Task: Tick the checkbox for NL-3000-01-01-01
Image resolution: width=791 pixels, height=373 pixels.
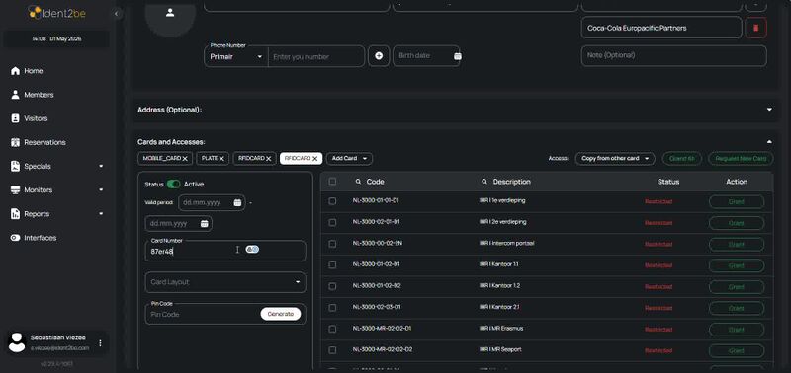Action: (332, 201)
